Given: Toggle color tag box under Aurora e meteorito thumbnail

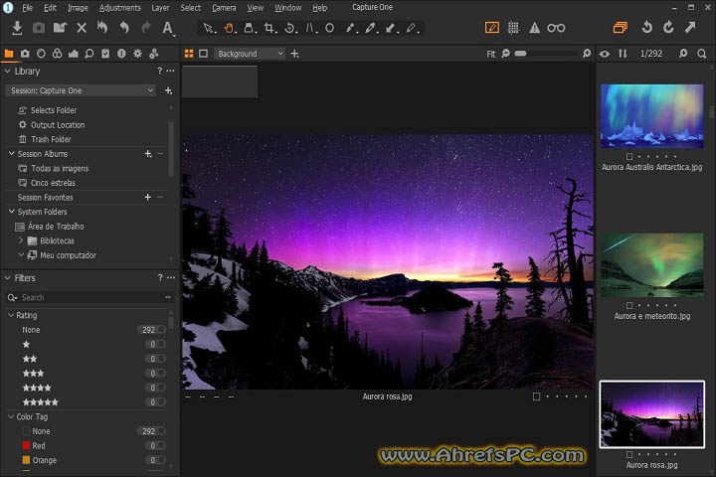Looking at the screenshot, I should (629, 305).
